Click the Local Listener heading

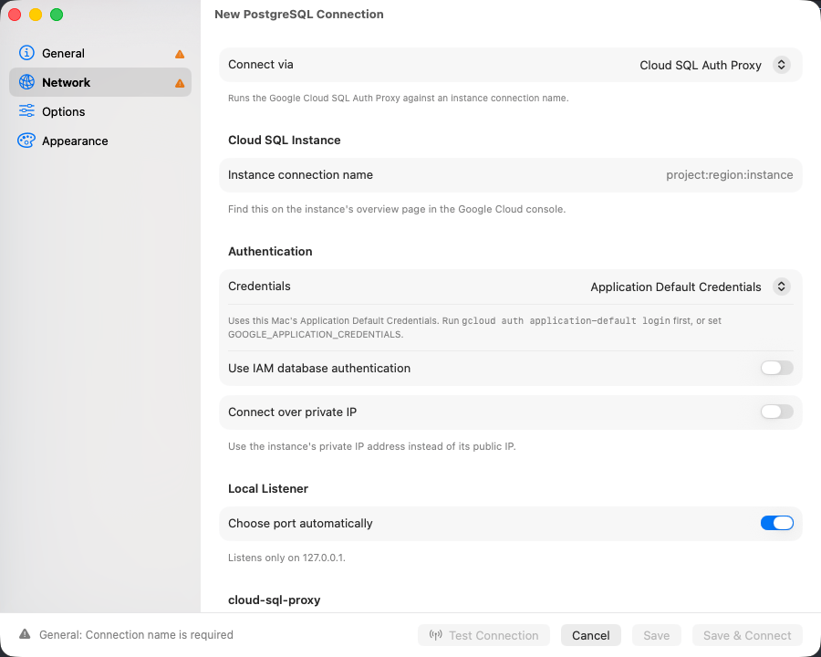[x=268, y=489]
